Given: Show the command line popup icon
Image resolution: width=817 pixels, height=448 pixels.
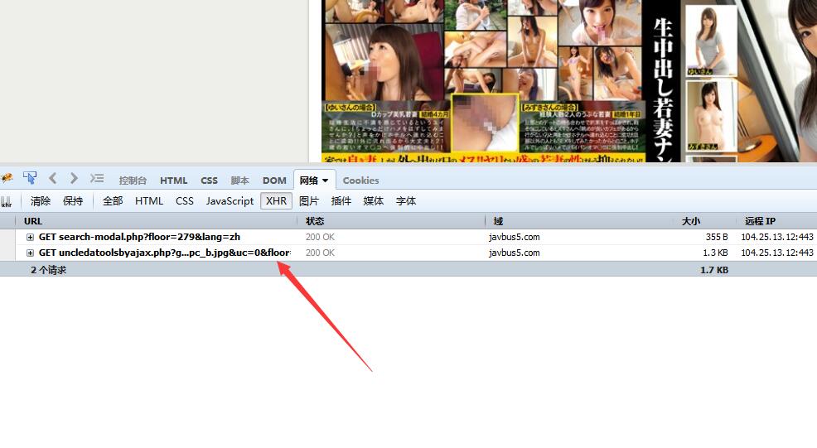Looking at the screenshot, I should (97, 178).
